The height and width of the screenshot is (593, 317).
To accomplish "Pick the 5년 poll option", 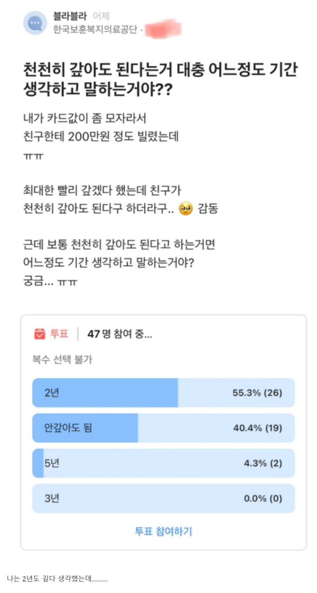I will (163, 463).
